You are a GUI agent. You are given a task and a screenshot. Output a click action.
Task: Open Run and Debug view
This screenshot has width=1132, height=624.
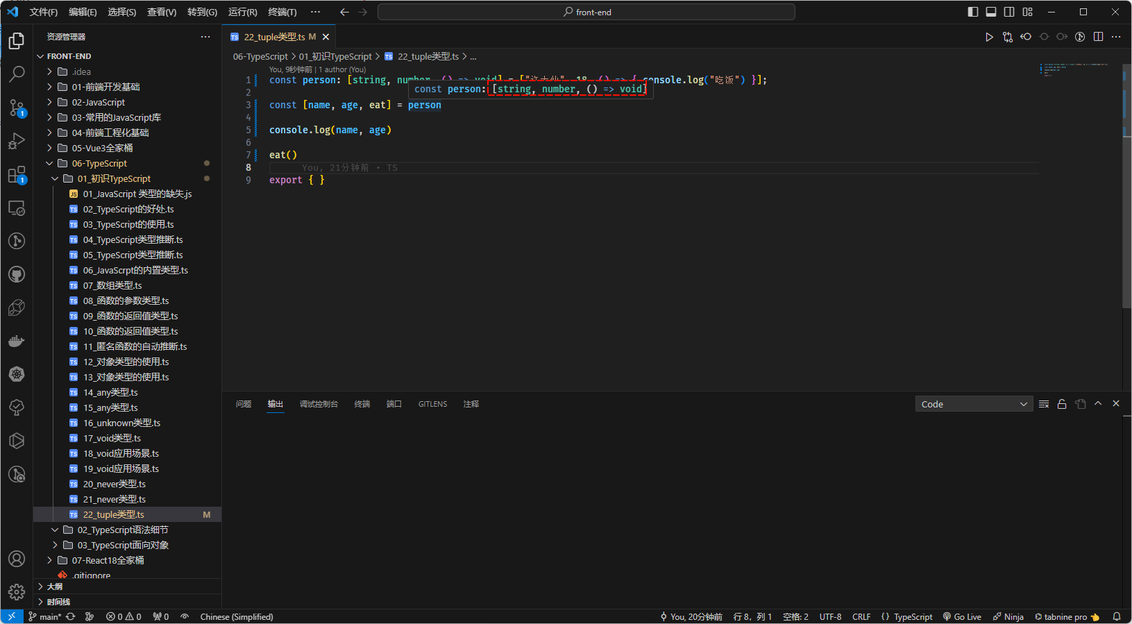click(17, 141)
